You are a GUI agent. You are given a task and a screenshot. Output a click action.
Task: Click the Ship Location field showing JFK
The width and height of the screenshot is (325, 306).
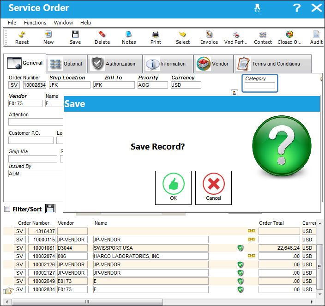pyautogui.click(x=69, y=85)
